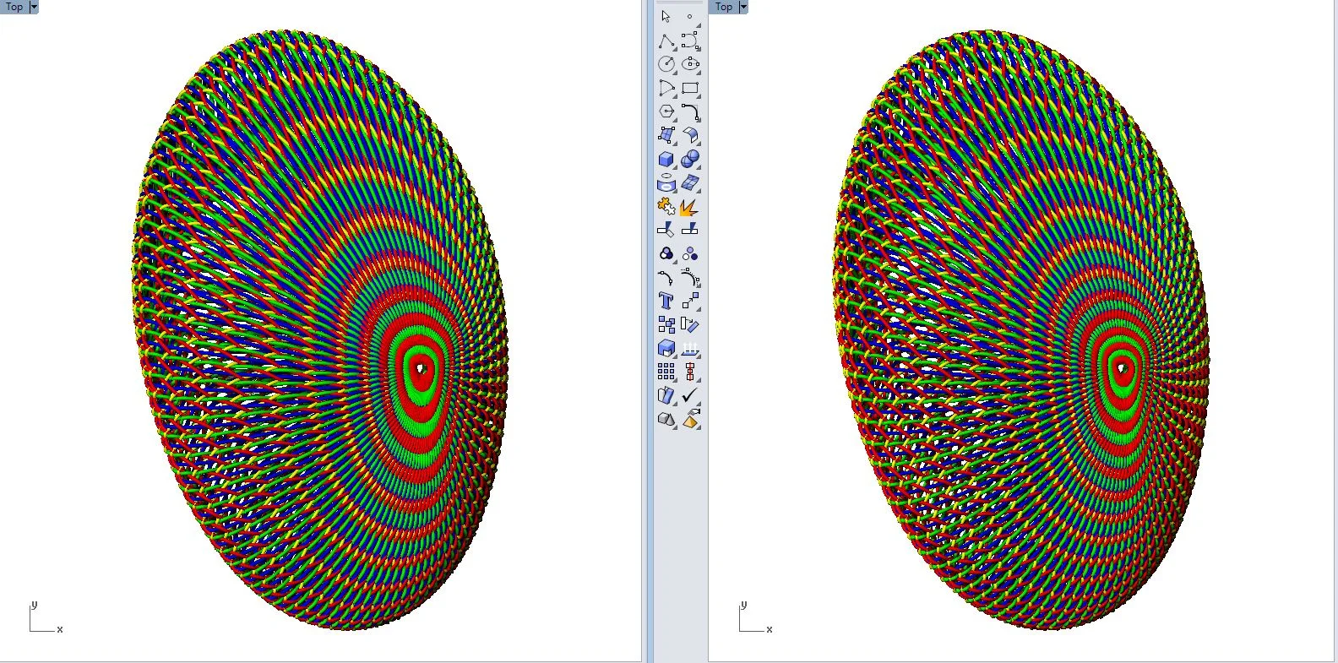
Task: Select the Fillet surface tool
Action: click(x=690, y=135)
